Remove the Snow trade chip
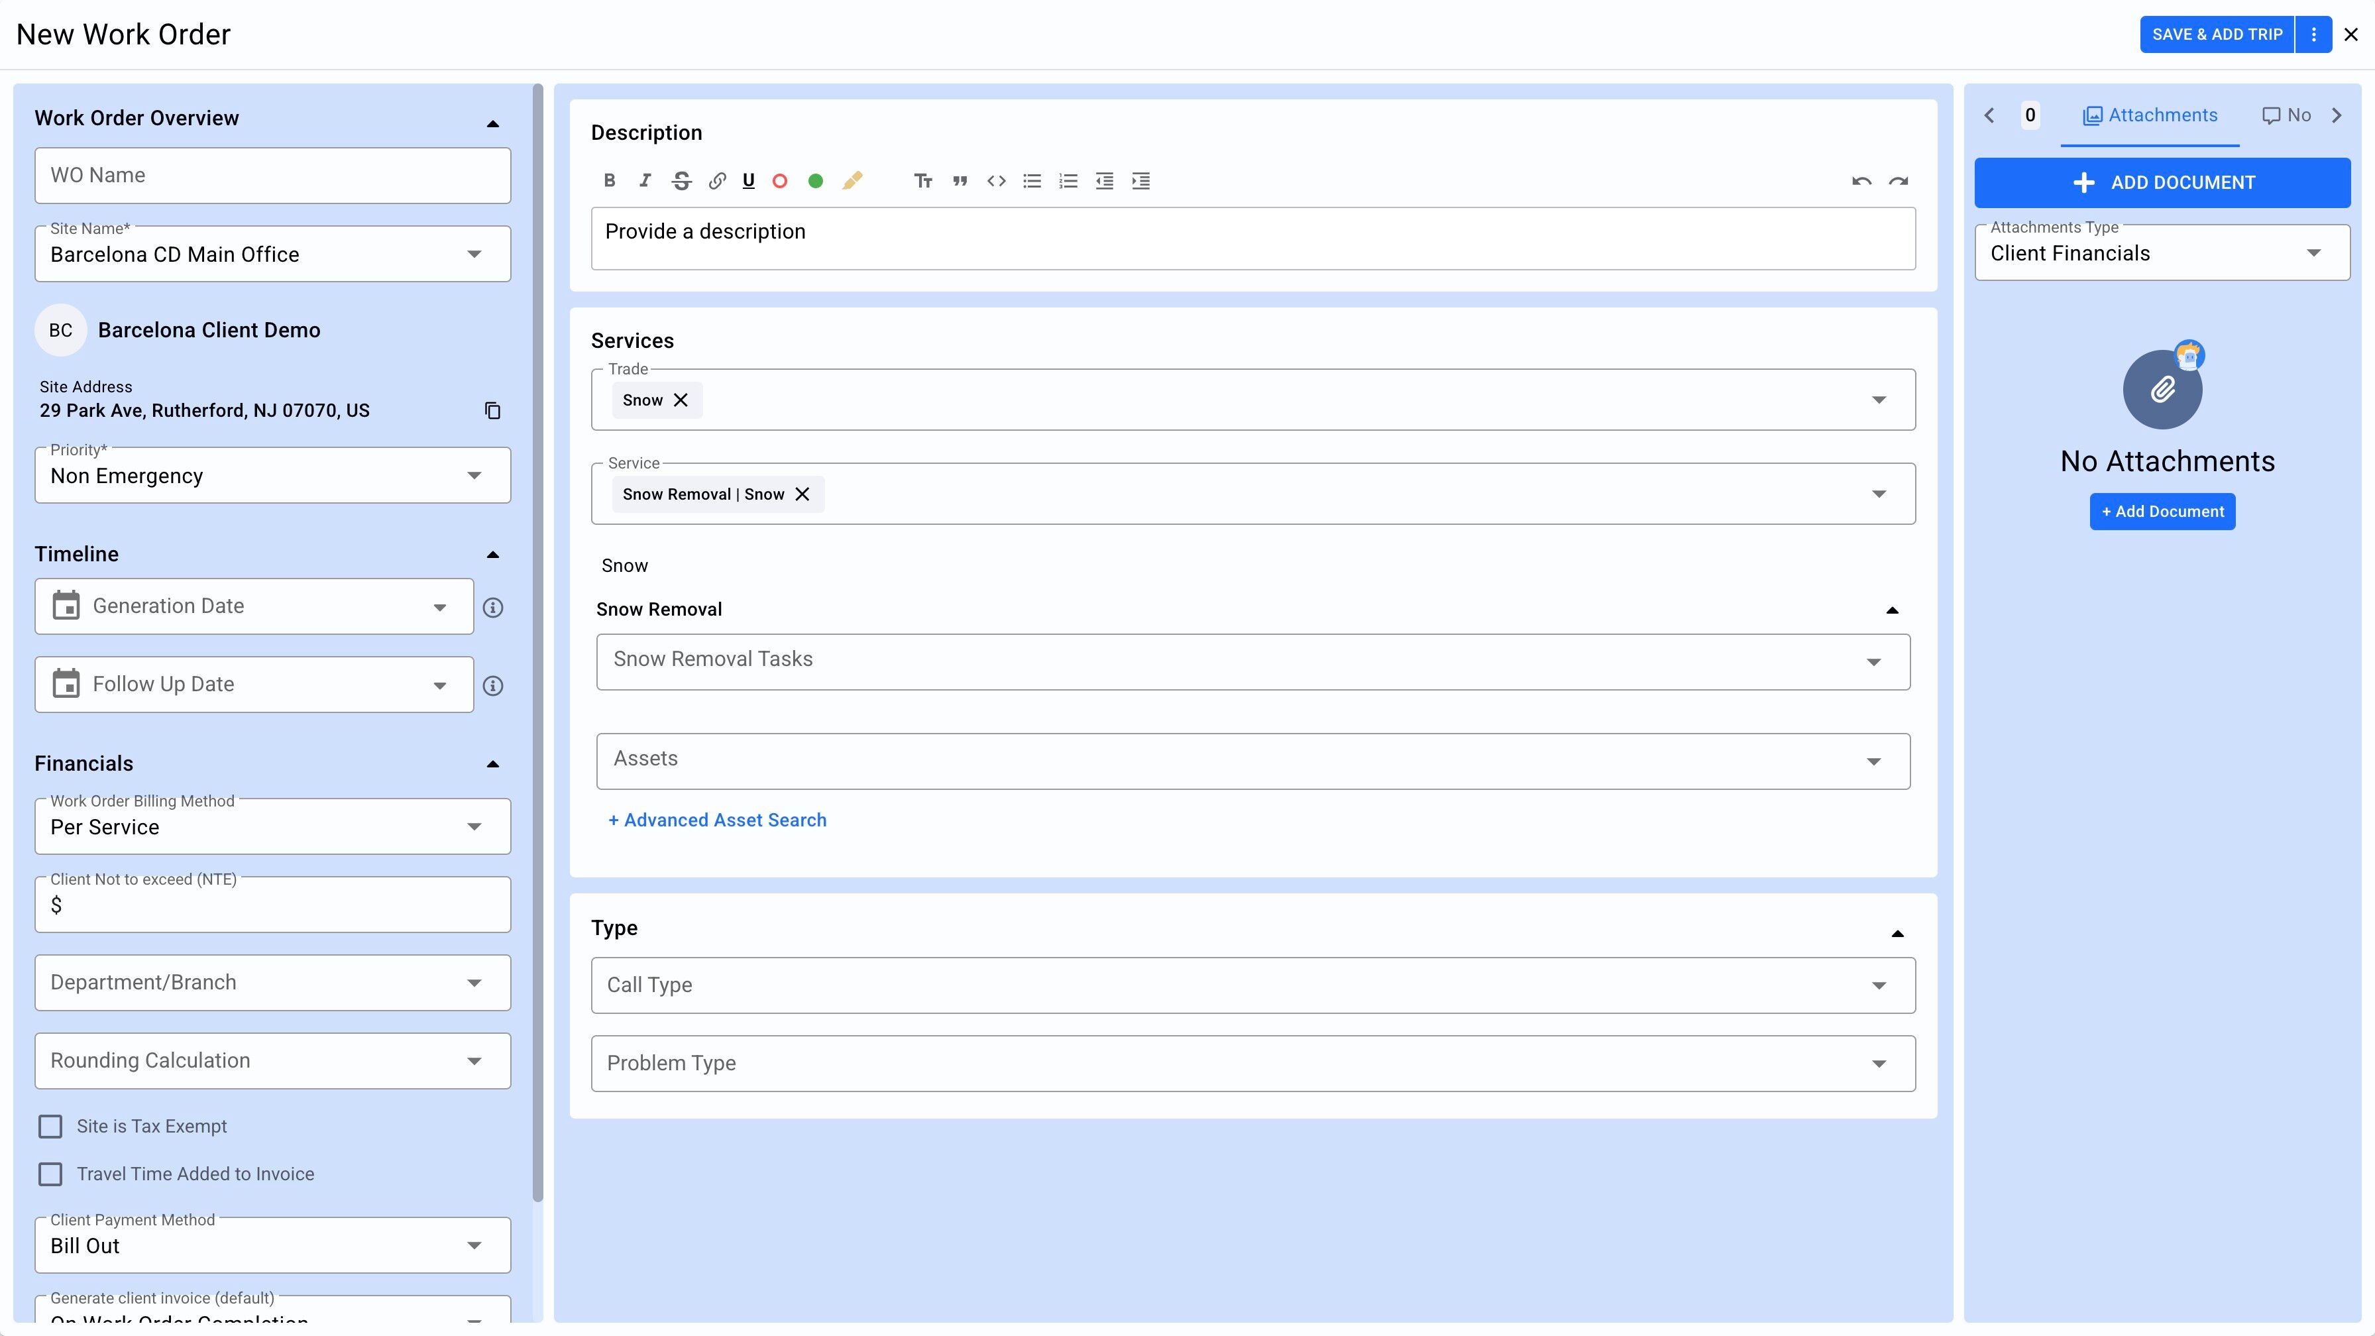 click(x=681, y=400)
